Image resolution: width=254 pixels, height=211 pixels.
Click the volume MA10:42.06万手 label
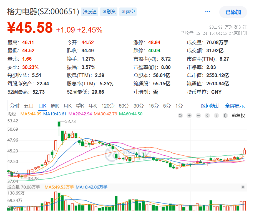(x=92, y=187)
